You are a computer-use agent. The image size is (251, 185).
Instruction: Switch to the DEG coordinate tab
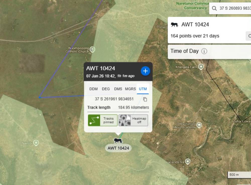point(106,89)
